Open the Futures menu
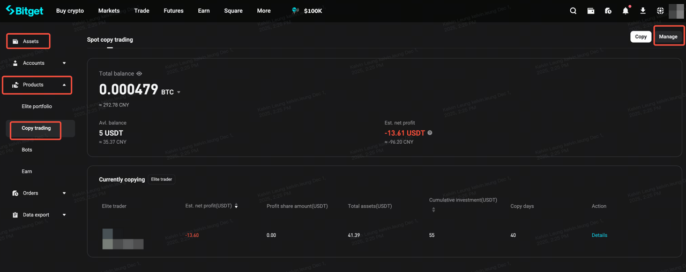This screenshot has height=272, width=686. [174, 11]
